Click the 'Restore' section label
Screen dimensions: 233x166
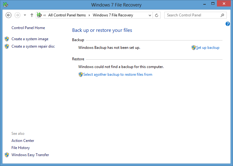pyautogui.click(x=78, y=59)
